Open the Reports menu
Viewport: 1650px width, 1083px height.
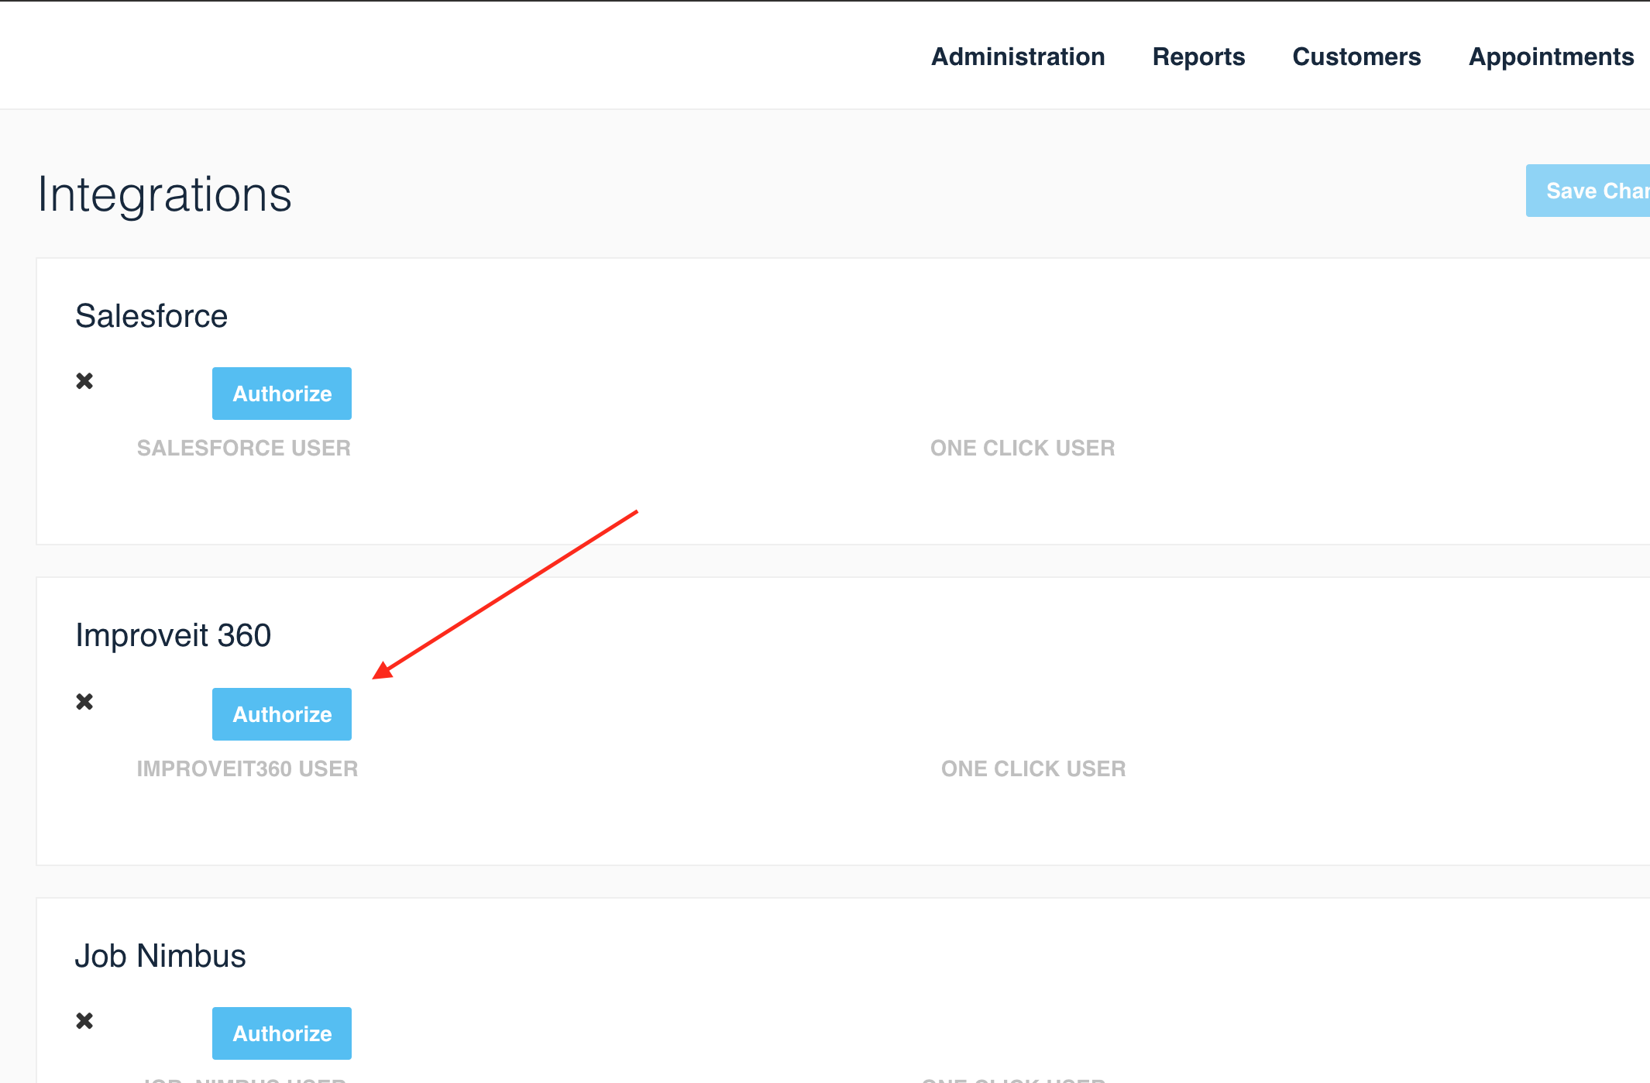1198,57
